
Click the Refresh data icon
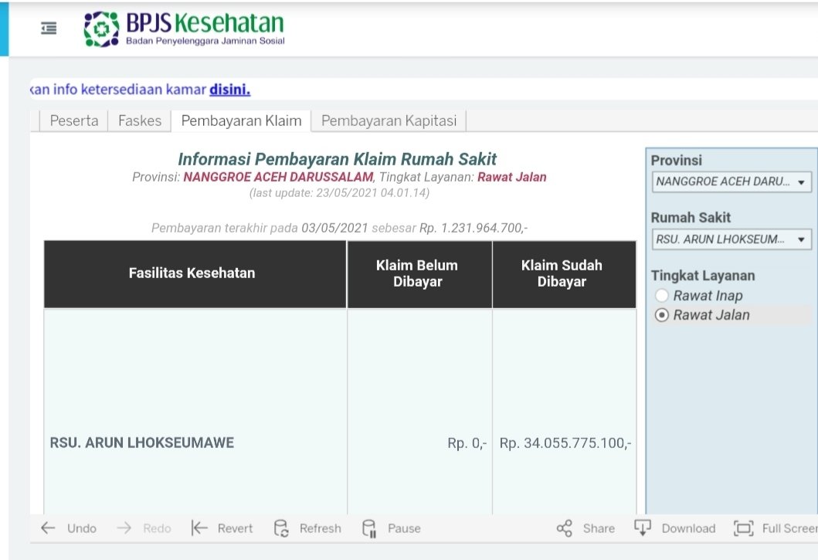pos(282,528)
